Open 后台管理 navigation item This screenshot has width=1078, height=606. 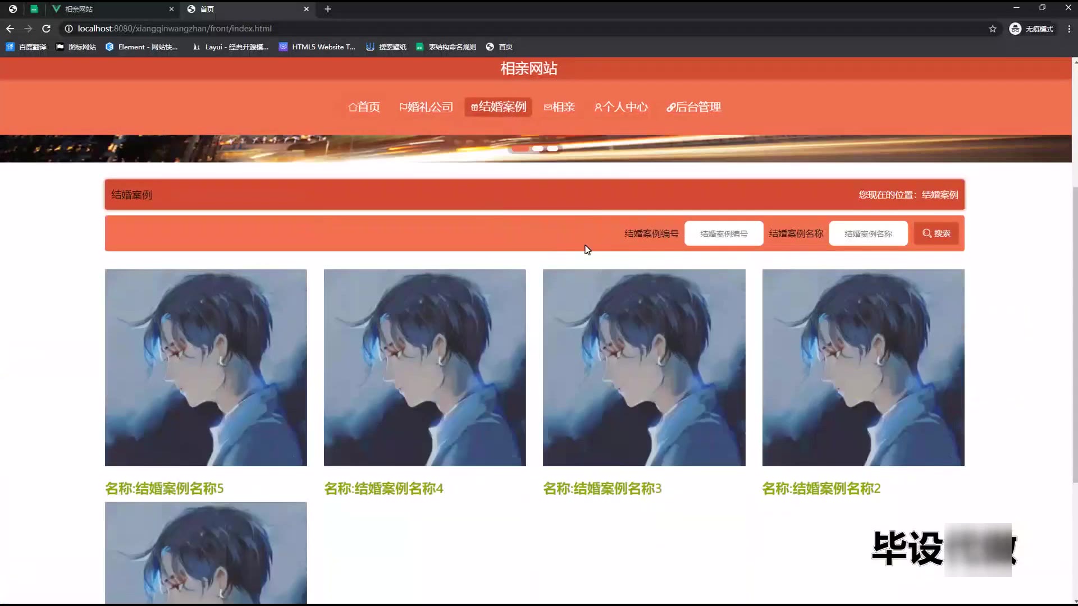click(694, 107)
